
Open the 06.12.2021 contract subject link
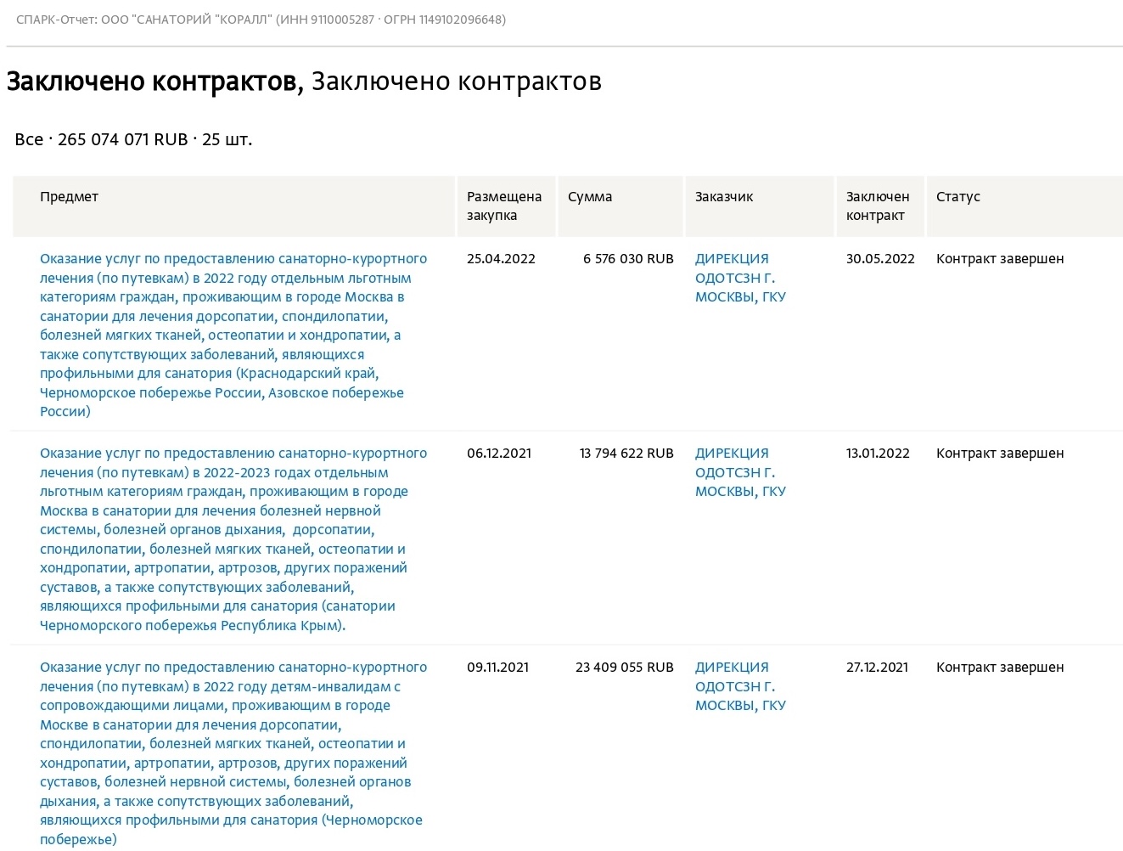point(233,539)
